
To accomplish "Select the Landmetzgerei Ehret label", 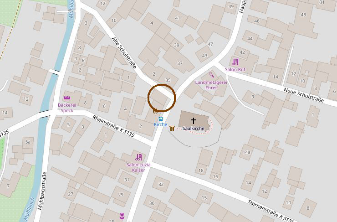I will (211, 85).
